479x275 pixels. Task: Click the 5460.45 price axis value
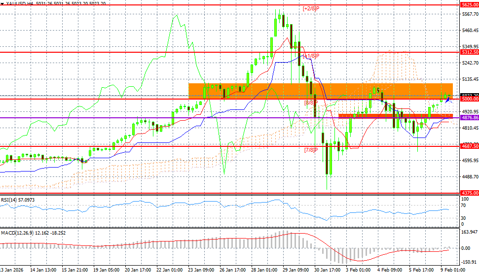pyautogui.click(x=470, y=30)
